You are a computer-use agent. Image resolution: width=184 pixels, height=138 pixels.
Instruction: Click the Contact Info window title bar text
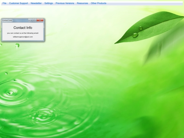coord(7,20)
